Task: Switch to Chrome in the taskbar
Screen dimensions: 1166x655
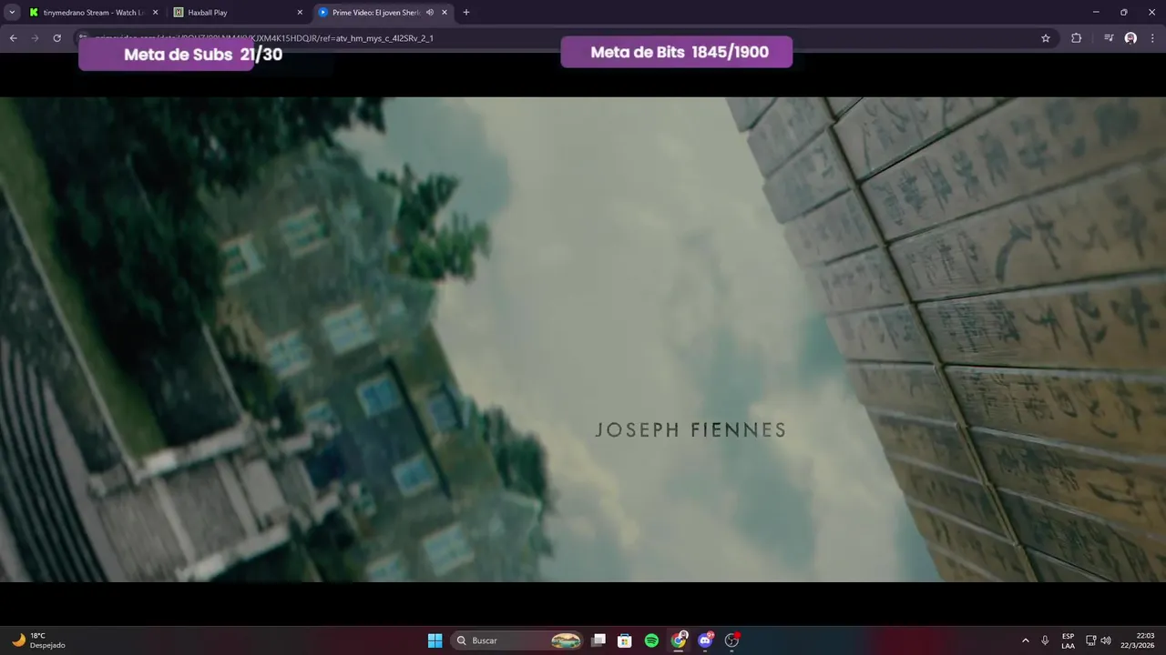Action: [679, 640]
